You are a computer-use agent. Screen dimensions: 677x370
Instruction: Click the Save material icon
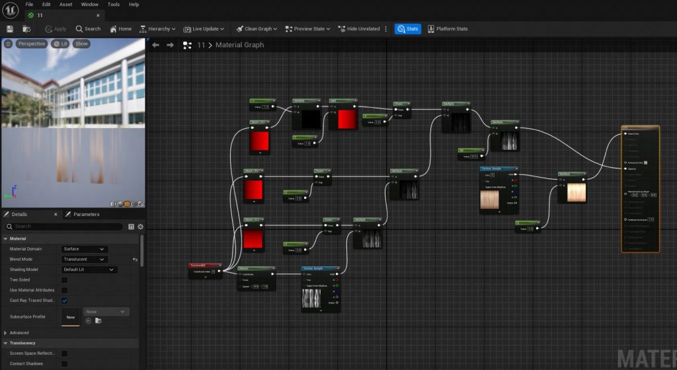point(10,29)
